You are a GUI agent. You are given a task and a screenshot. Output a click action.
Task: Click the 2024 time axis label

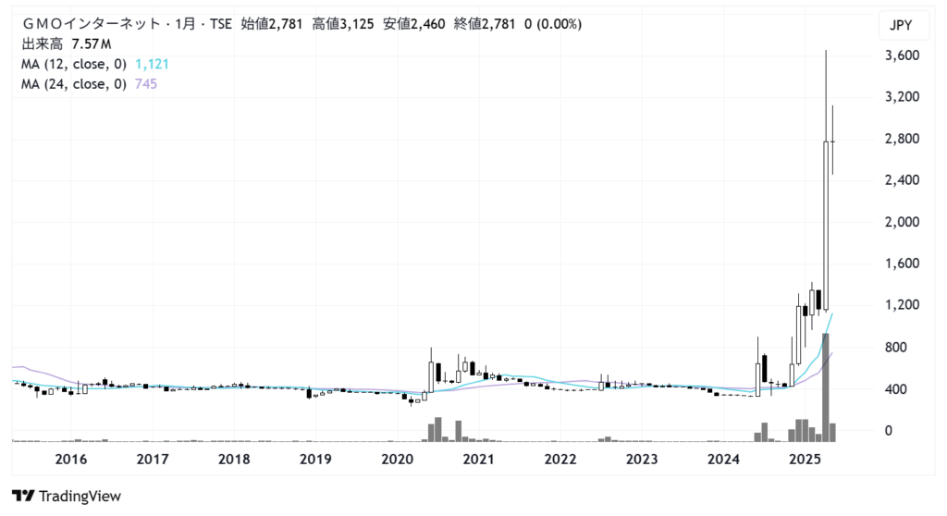click(723, 460)
